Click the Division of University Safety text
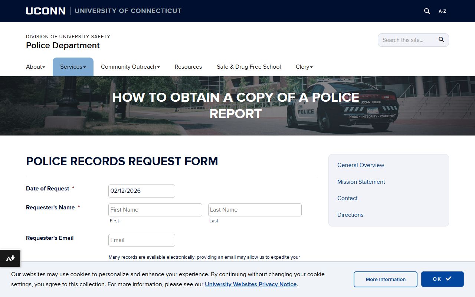This screenshot has height=297, width=475. [x=68, y=36]
